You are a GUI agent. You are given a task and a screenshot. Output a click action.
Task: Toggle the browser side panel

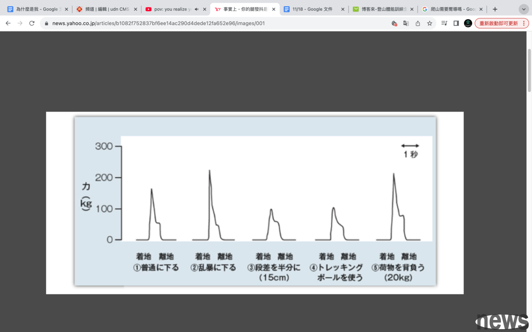point(456,23)
